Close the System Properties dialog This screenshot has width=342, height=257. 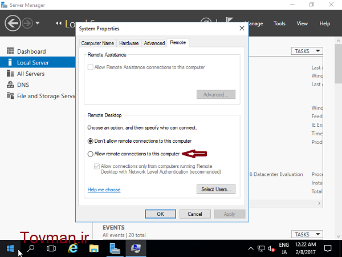pyautogui.click(x=242, y=29)
